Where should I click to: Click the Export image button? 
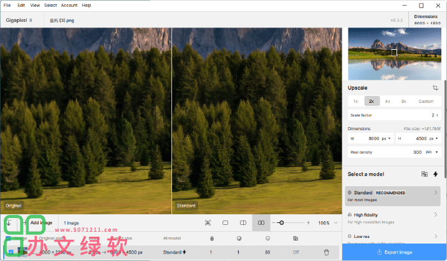click(x=395, y=252)
